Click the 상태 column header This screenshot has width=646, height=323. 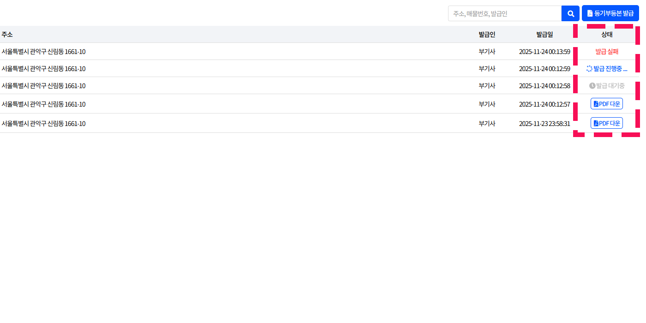click(606, 35)
